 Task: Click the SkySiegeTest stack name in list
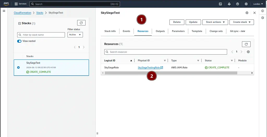click(x=33, y=63)
